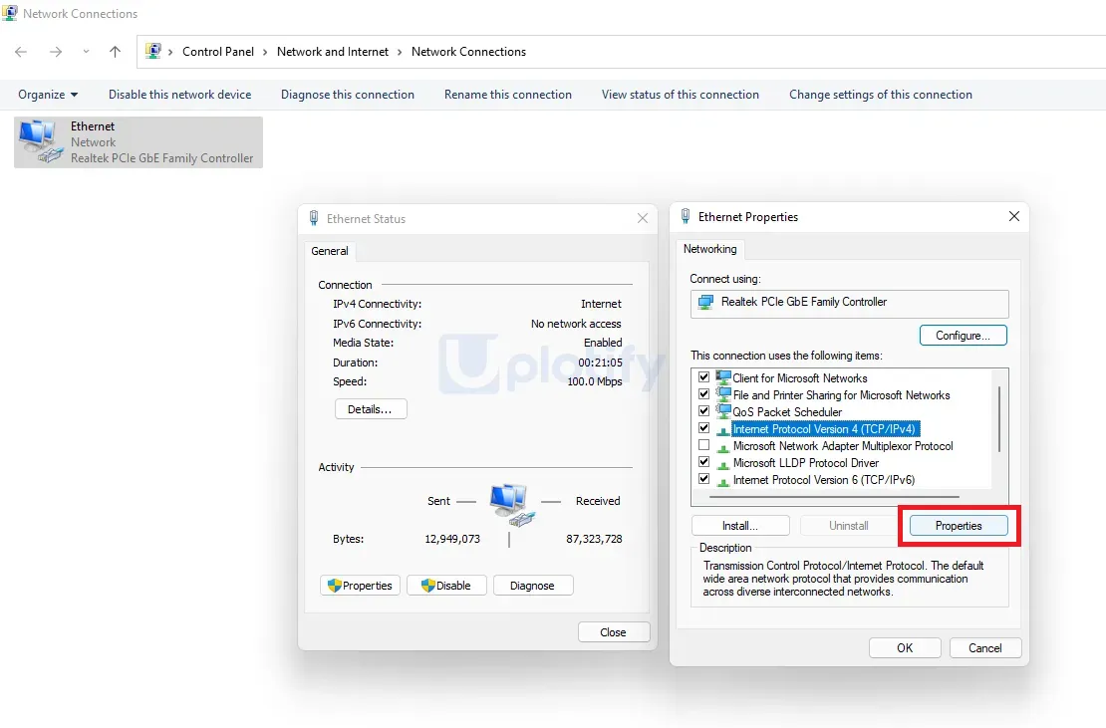Viewport: 1106px width, 728px height.
Task: Click horizontal scrollbar in connection items list
Action: (834, 497)
